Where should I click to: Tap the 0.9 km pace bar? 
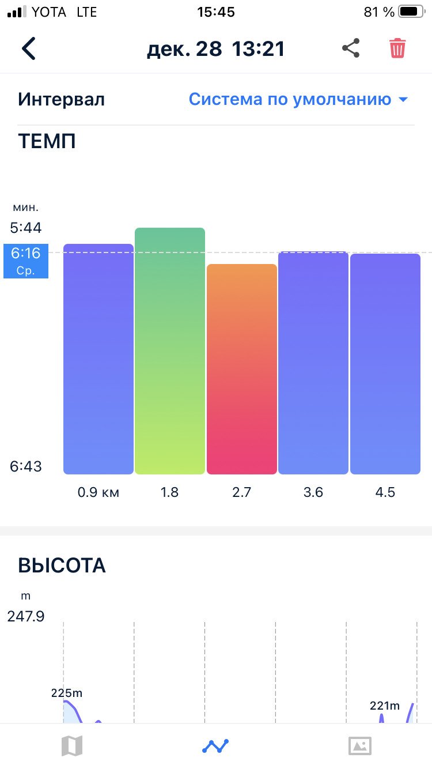[98, 359]
